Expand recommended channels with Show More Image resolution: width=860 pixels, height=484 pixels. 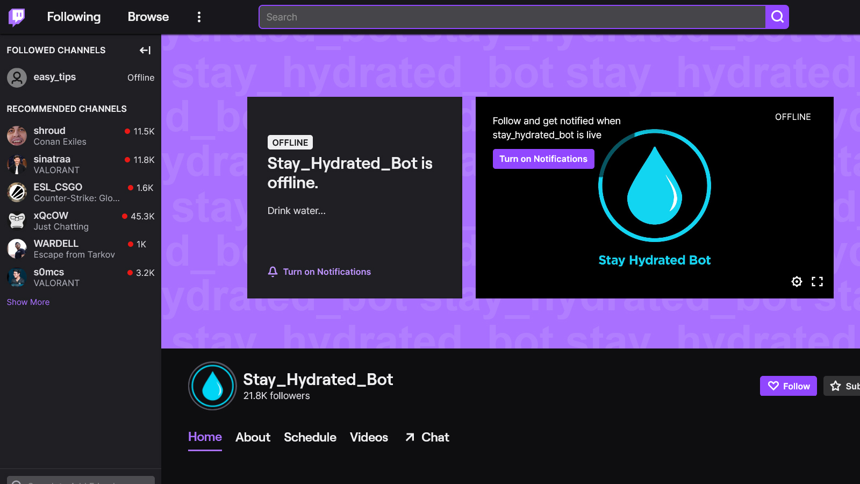[x=28, y=302]
